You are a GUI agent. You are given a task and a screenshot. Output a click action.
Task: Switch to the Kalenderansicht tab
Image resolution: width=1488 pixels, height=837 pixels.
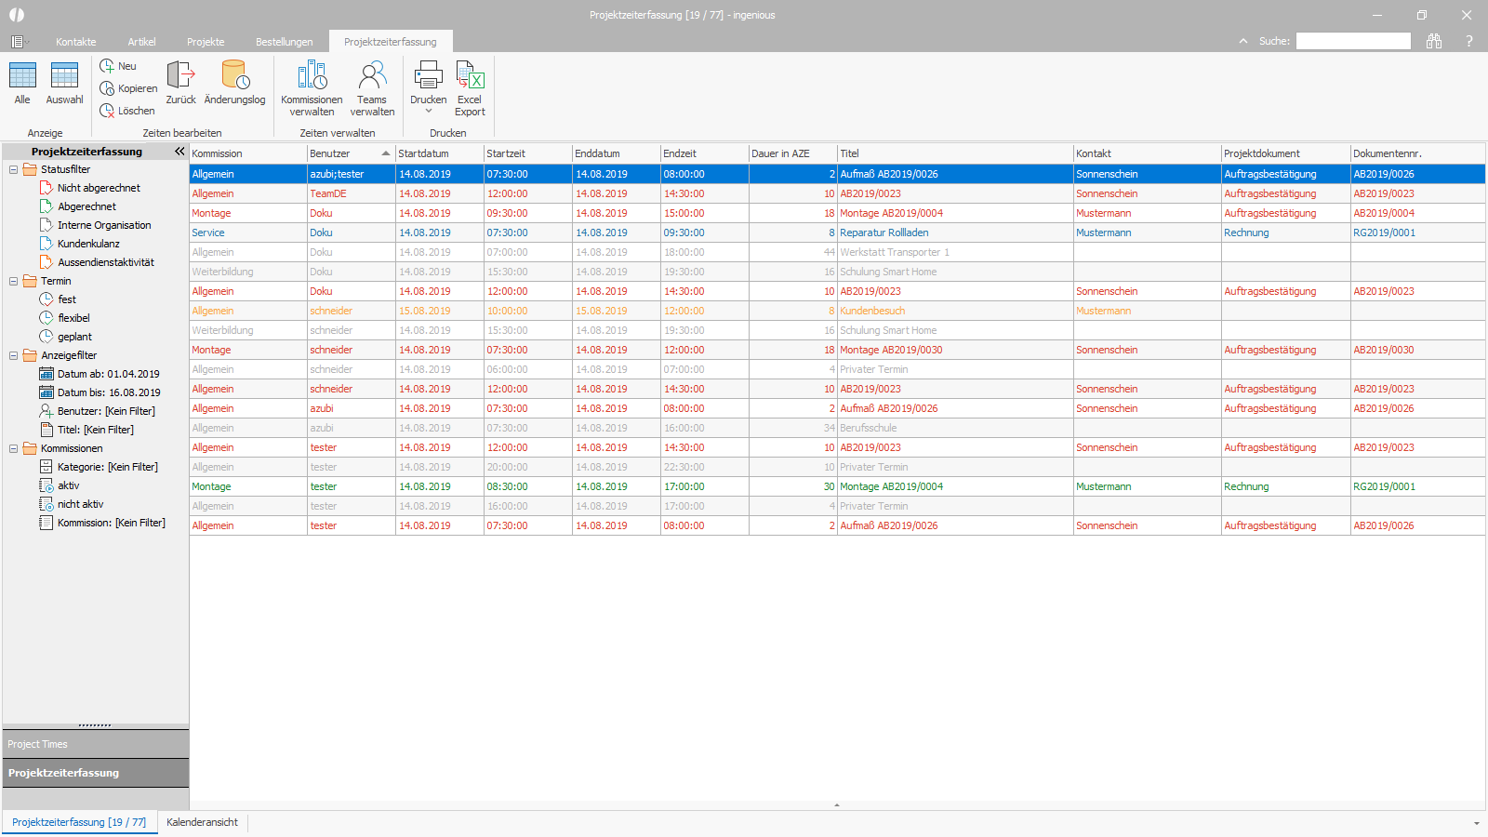202,822
